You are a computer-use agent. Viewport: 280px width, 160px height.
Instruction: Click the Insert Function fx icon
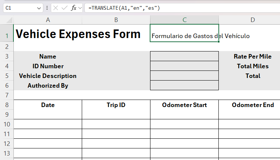click(74, 7)
